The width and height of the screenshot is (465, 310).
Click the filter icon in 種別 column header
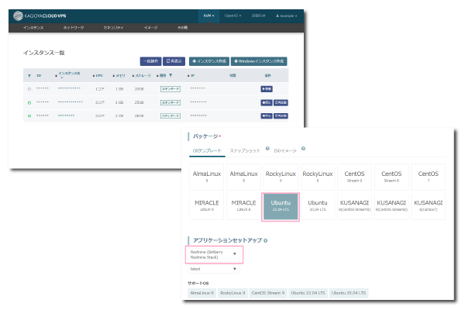(170, 76)
